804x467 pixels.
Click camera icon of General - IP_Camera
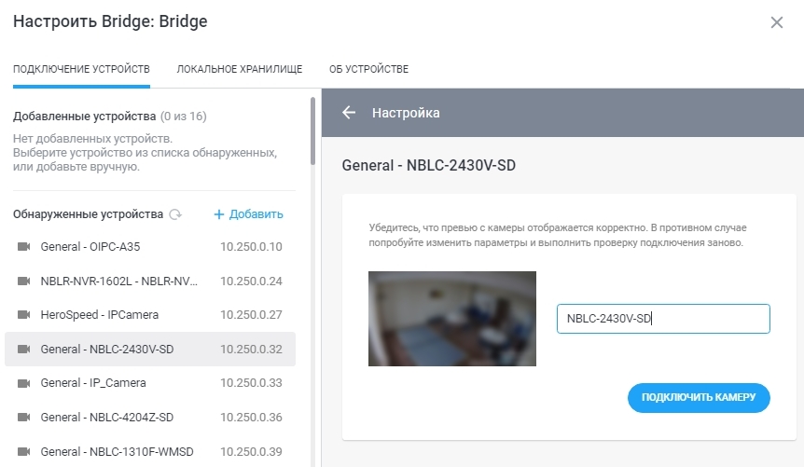click(23, 383)
